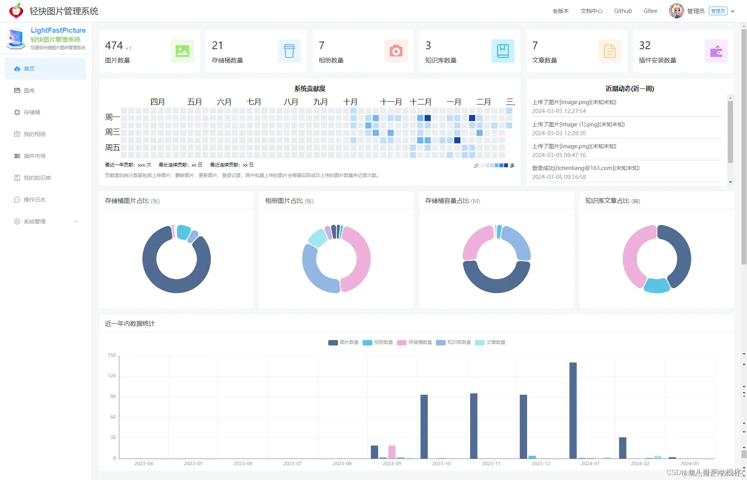Click the cyan segment in 知识库文章占比 donut
Viewport: 747px width, 480px height.
tap(657, 286)
